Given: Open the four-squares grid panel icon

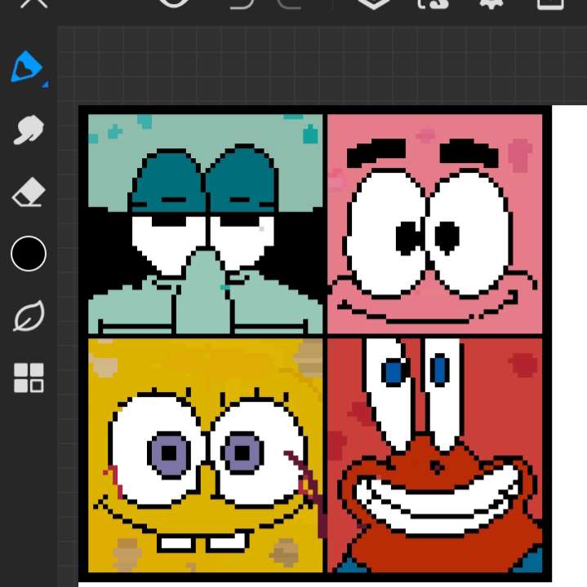Looking at the screenshot, I should [29, 378].
